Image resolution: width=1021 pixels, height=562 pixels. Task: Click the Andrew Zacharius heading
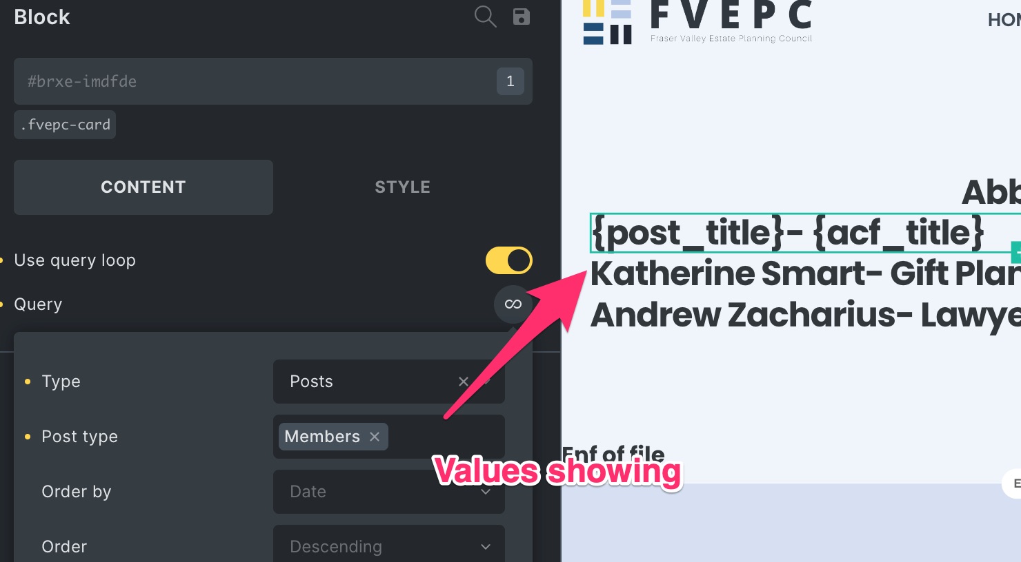[x=805, y=315]
